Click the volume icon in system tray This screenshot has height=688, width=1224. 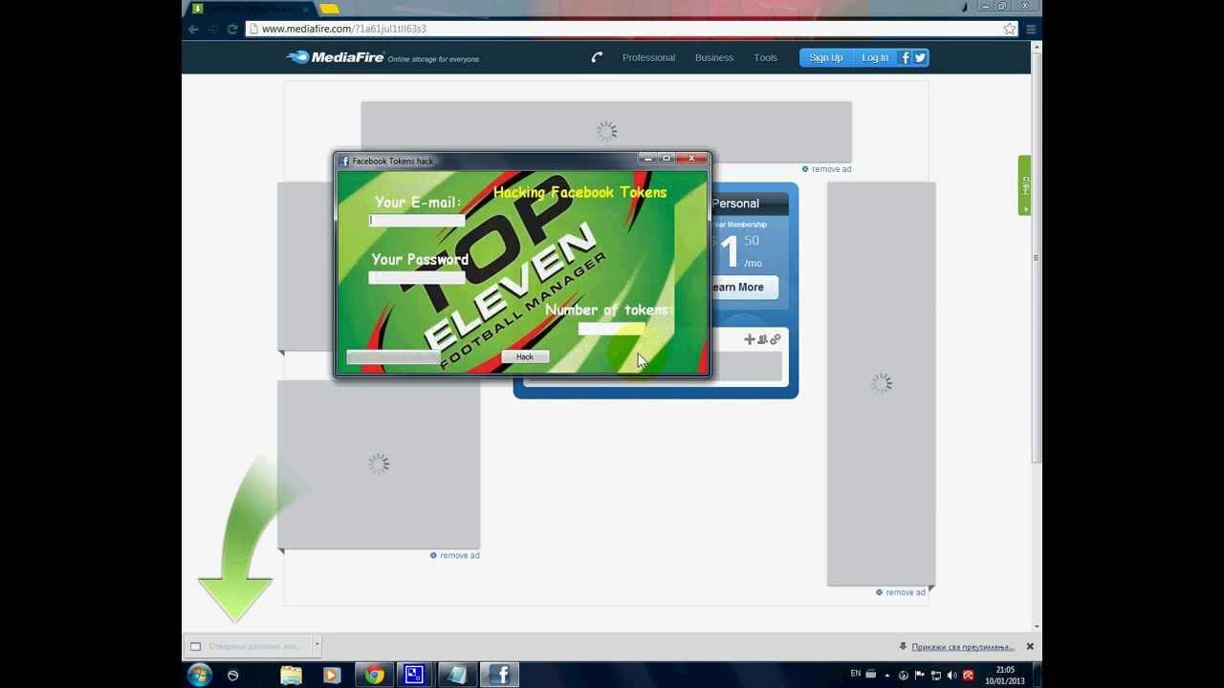[951, 676]
